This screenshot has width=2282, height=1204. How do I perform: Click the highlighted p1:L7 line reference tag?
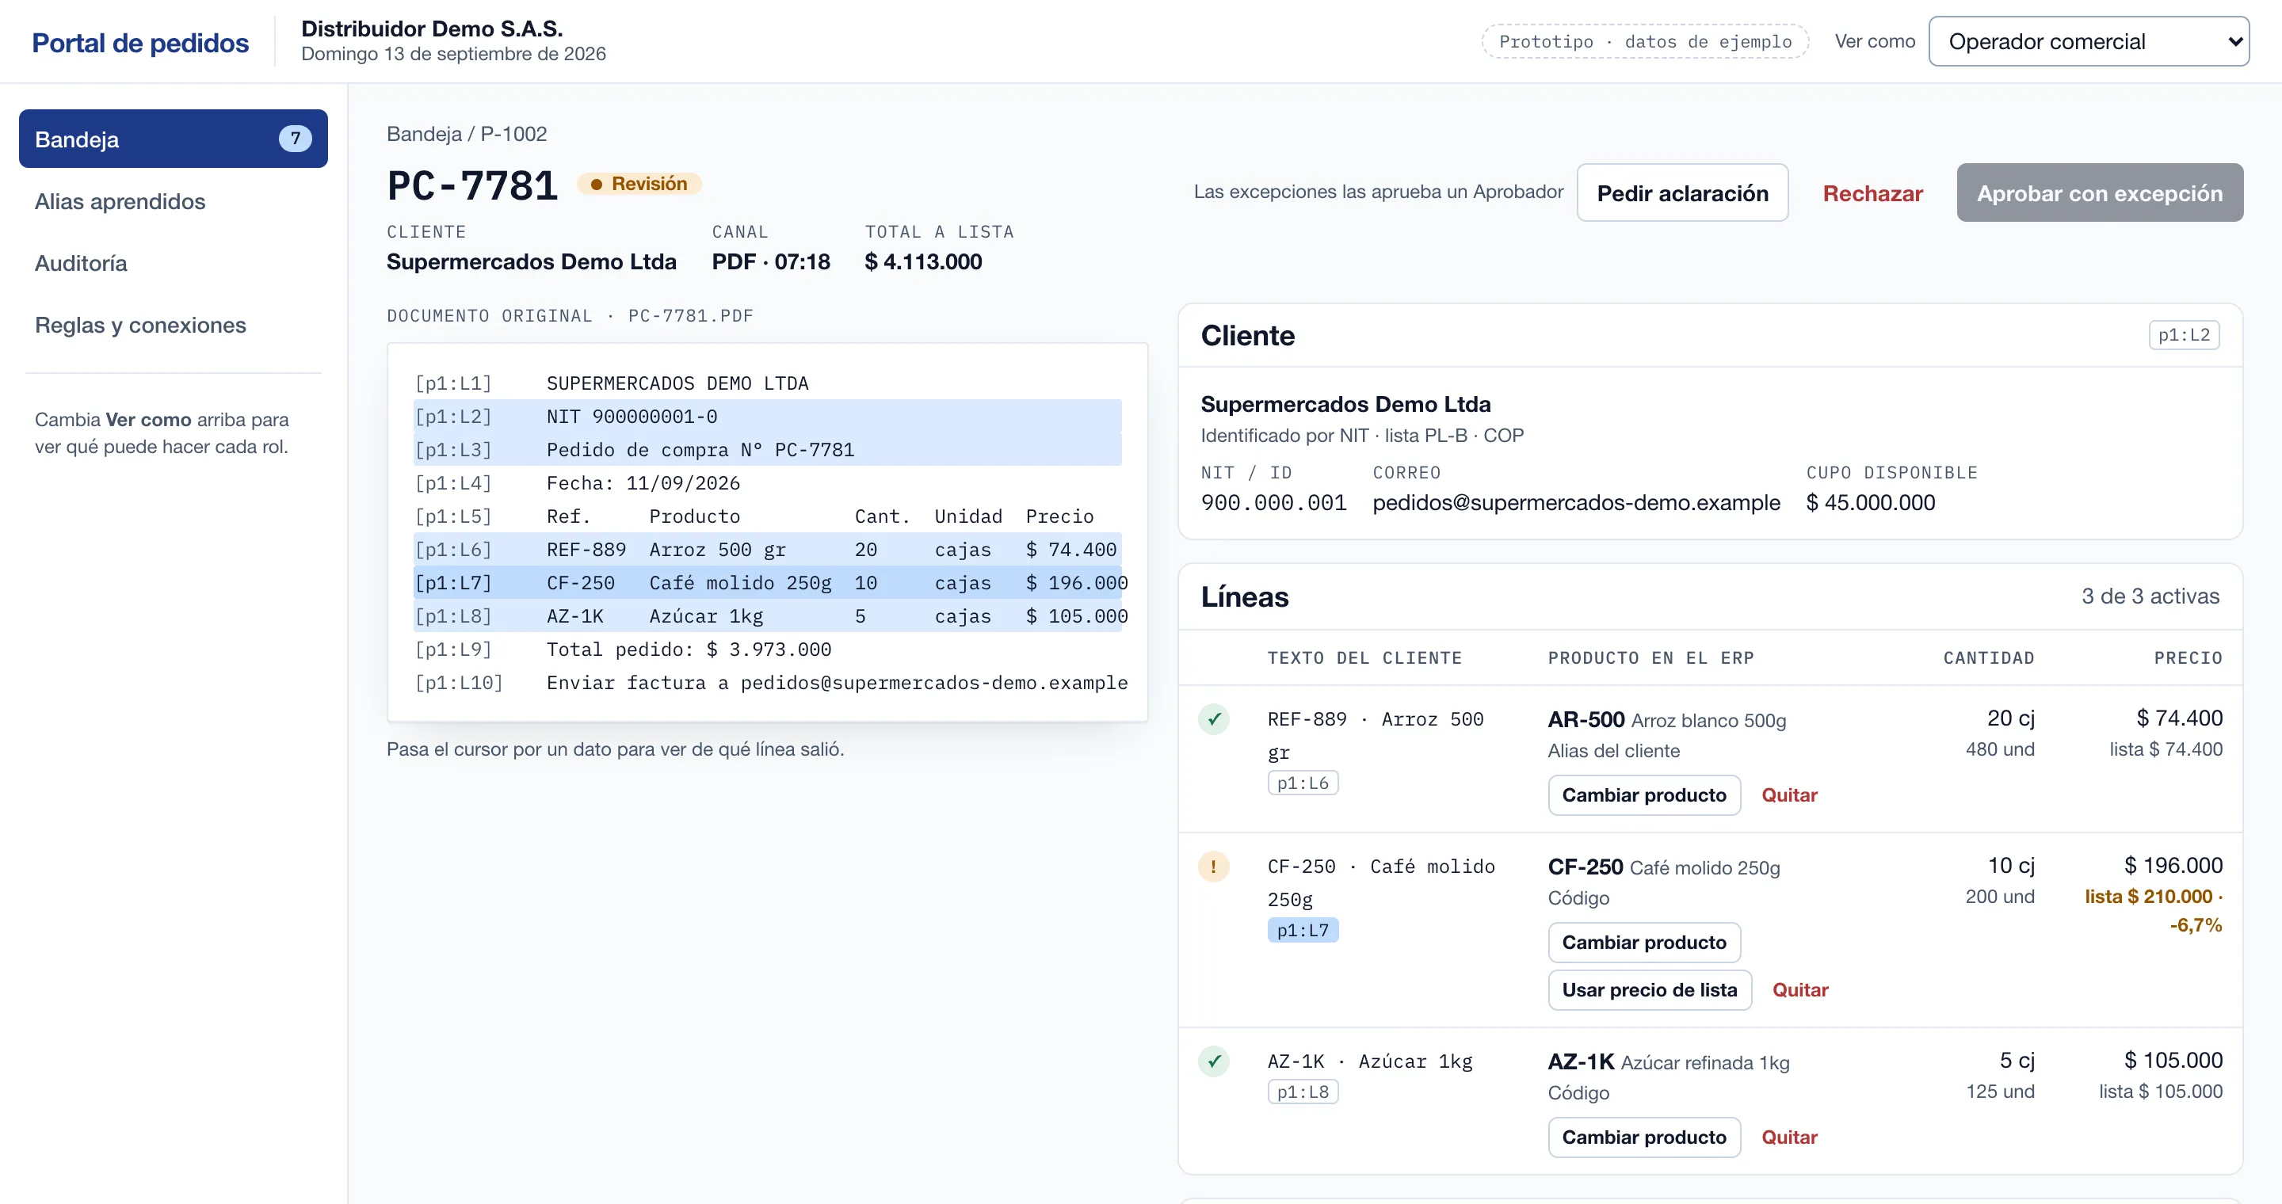1302,930
